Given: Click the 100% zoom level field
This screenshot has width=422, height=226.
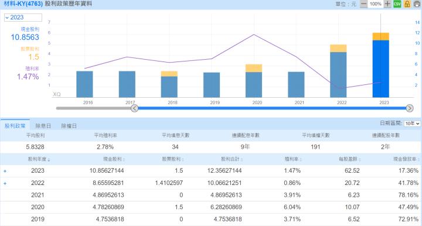Looking at the screenshot, I should pyautogui.click(x=376, y=4).
